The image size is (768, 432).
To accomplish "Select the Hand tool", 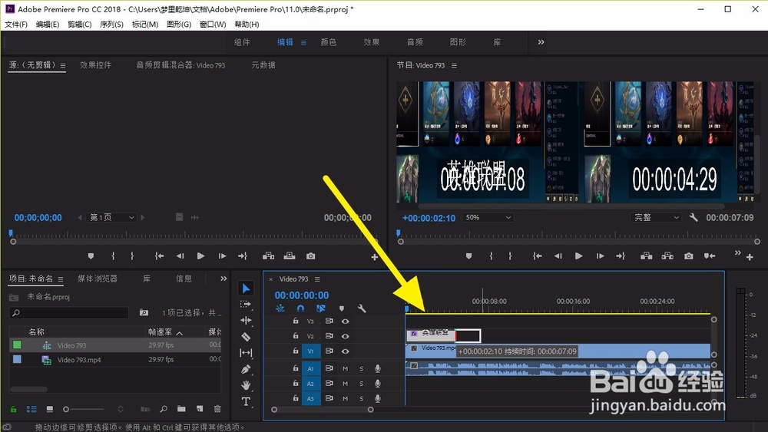I will (x=246, y=385).
